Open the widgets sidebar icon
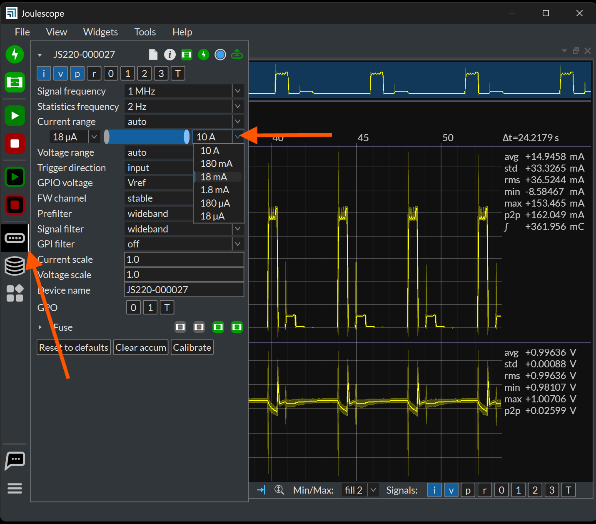Image resolution: width=596 pixels, height=524 pixels. tap(15, 293)
